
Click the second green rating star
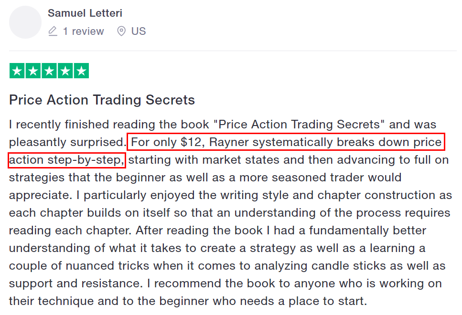[x=33, y=71]
